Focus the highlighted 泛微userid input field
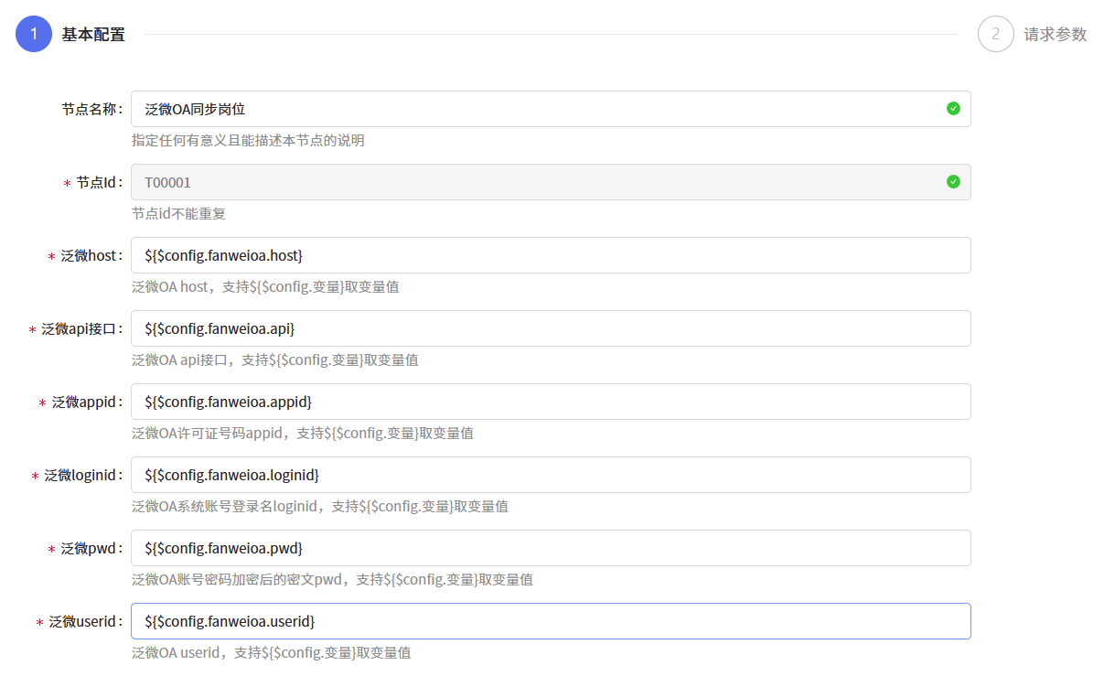The width and height of the screenshot is (1104, 687). [x=549, y=621]
